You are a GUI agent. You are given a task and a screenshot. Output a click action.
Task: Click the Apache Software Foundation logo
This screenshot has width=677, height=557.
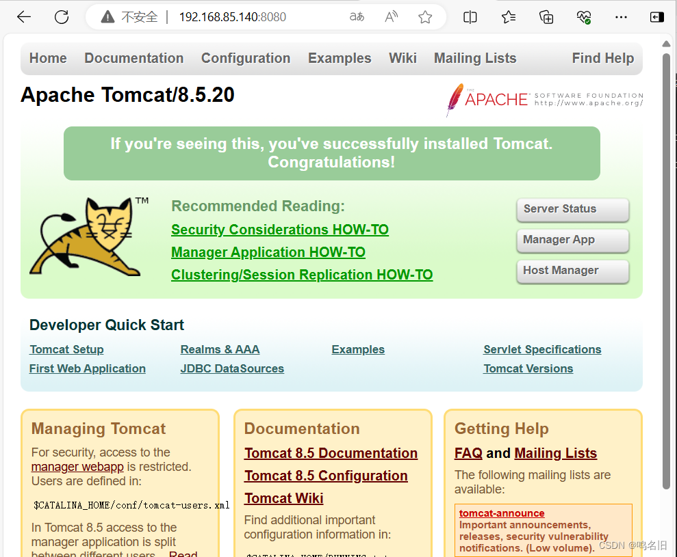(544, 100)
